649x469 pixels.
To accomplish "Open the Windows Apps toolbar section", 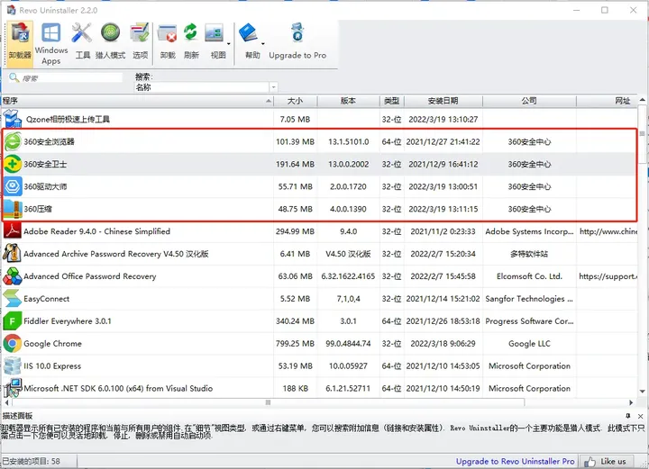I will (x=51, y=44).
